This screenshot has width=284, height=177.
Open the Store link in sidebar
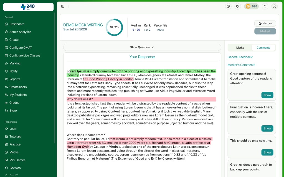pos(13,110)
